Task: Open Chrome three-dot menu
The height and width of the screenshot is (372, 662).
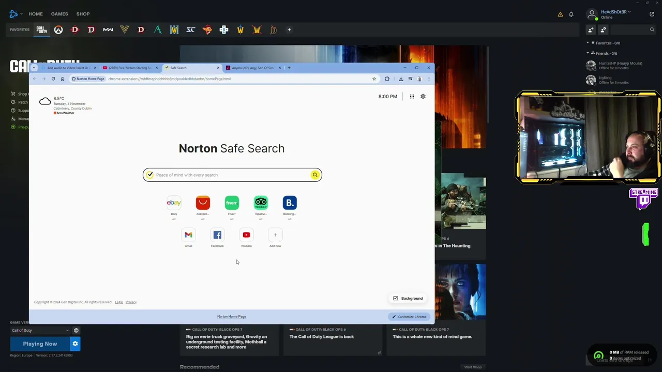Action: pyautogui.click(x=428, y=79)
